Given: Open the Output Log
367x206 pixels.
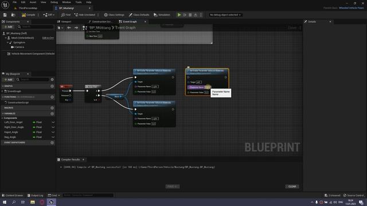Looking at the screenshot, I should click(x=36, y=195).
